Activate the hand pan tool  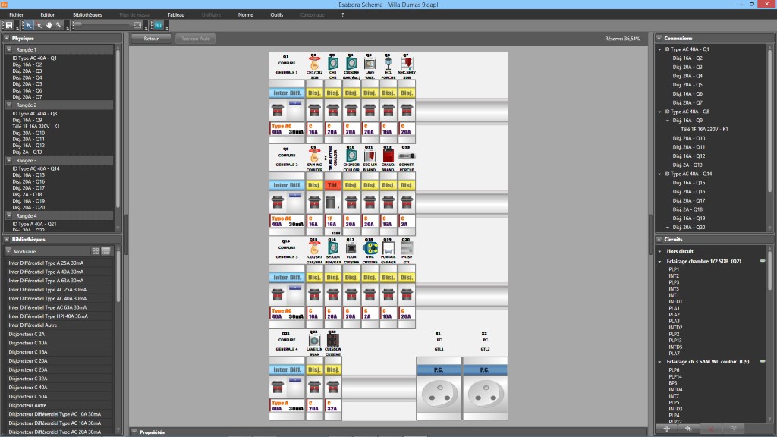point(49,25)
